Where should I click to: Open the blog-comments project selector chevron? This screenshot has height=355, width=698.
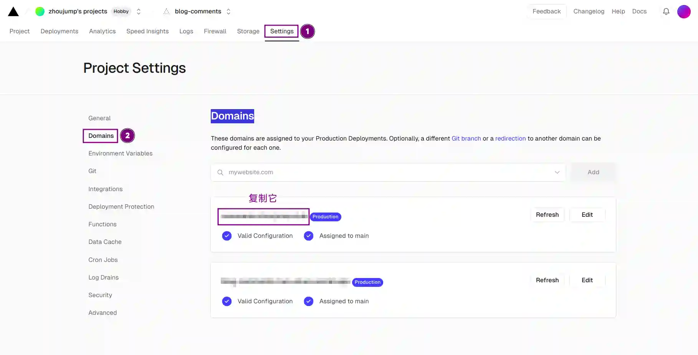228,11
